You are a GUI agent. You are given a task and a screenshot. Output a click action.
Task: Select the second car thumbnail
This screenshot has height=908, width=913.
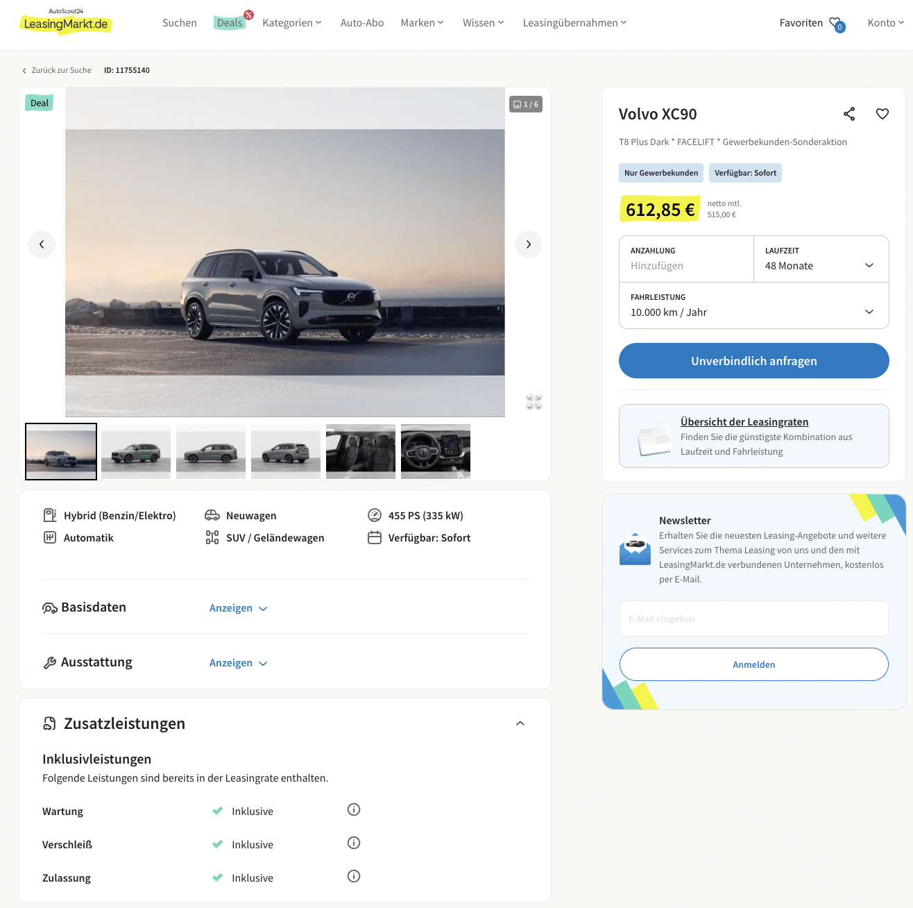pos(136,451)
